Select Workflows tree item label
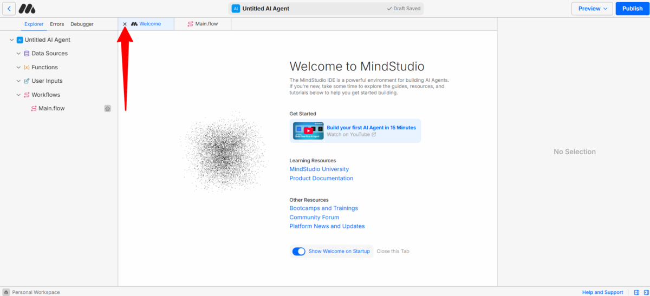 click(x=46, y=95)
